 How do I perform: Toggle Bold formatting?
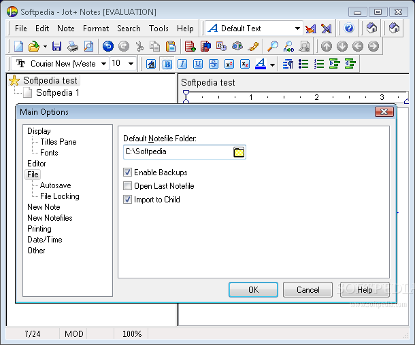point(167,64)
